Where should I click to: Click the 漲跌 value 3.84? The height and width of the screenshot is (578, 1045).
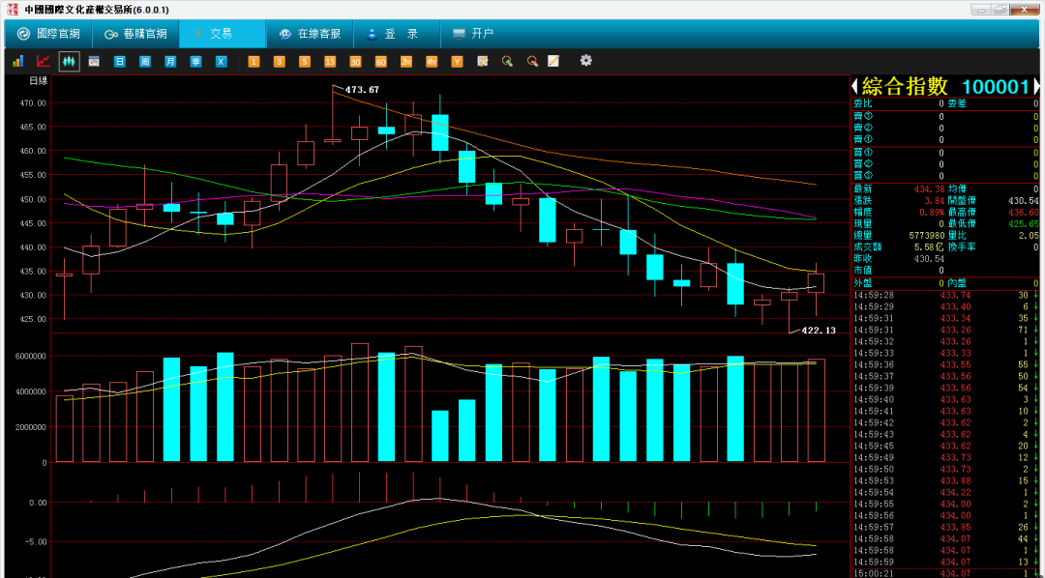coord(935,200)
